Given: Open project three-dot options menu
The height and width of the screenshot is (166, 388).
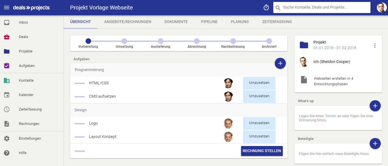Looking at the screenshot, I should (x=375, y=46).
